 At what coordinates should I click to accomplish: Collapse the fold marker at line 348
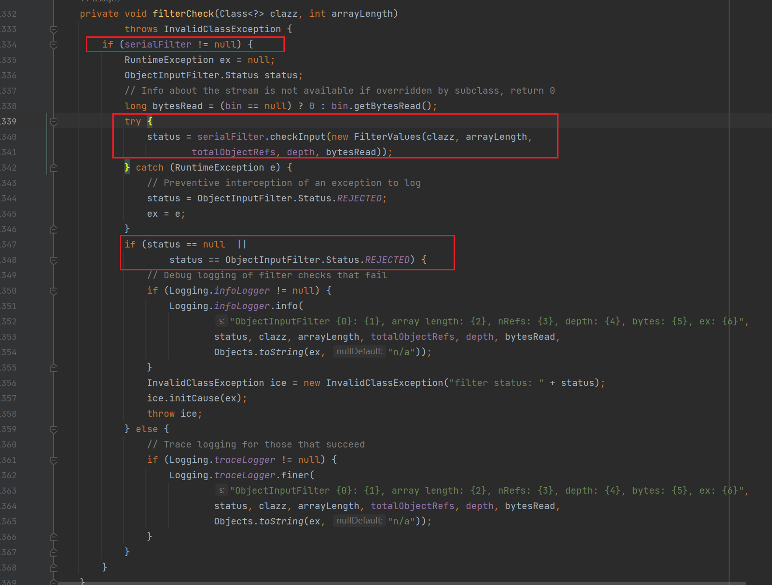(54, 260)
